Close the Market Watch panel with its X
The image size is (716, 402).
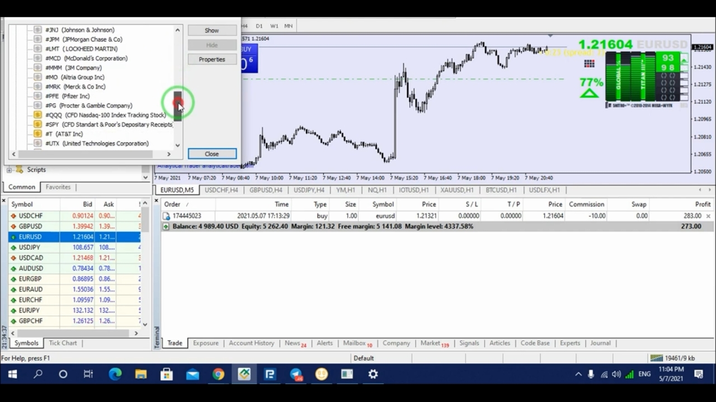pos(4,200)
